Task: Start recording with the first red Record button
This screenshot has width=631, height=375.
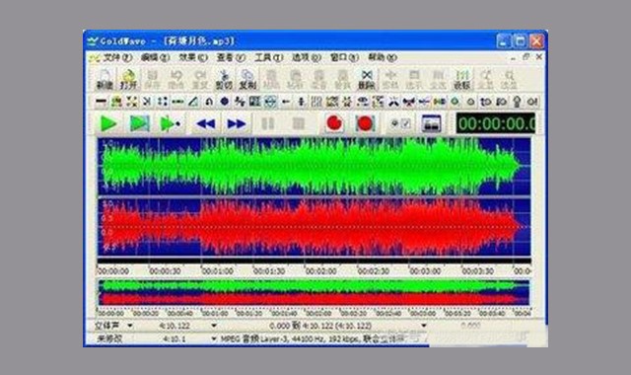Action: pos(334,123)
